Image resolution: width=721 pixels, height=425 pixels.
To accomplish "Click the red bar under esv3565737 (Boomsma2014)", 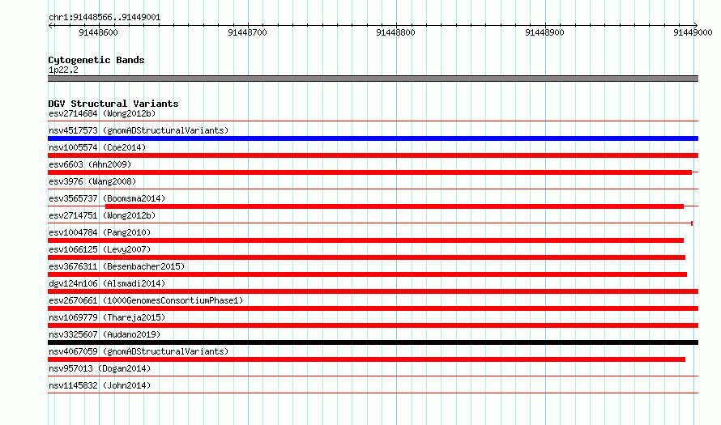I will tap(395, 206).
